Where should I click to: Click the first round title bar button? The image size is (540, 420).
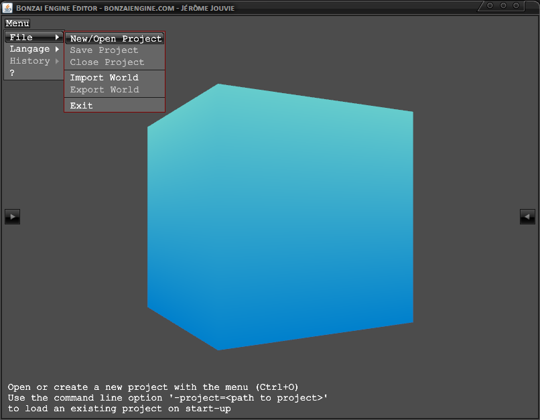coord(490,5)
